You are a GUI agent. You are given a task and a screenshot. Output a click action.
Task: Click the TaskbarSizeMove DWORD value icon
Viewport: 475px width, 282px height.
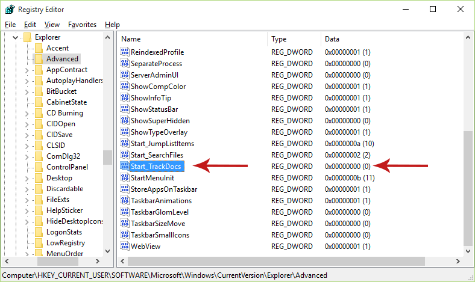click(x=125, y=223)
